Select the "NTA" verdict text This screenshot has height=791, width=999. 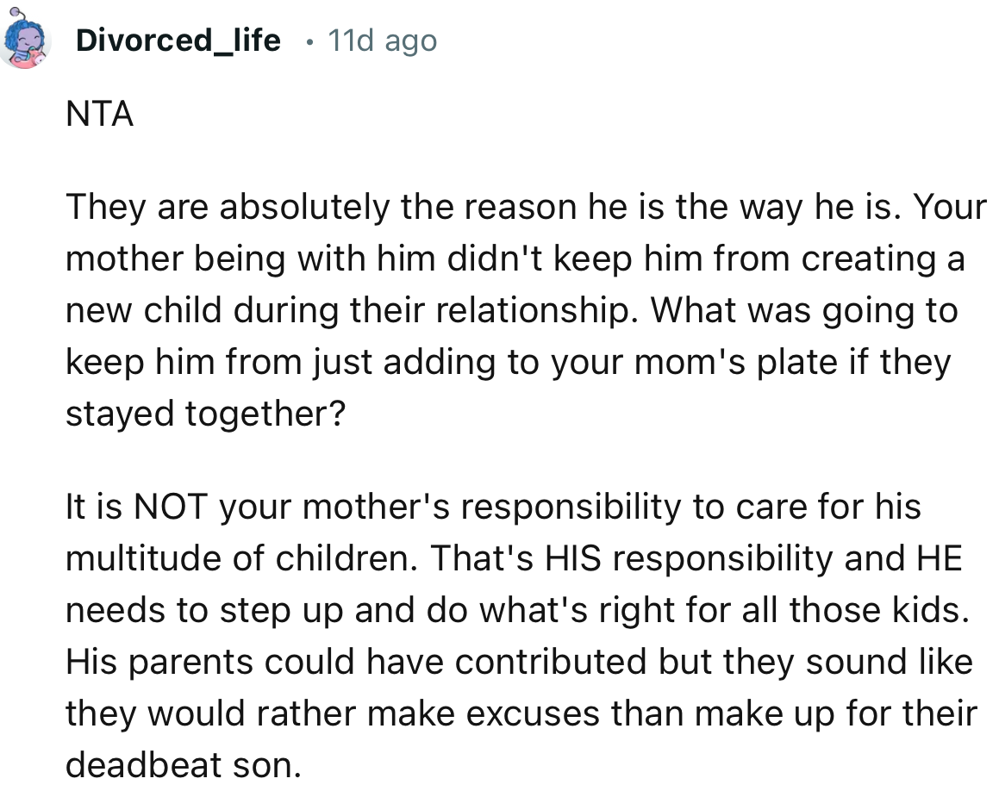pyautogui.click(x=99, y=115)
